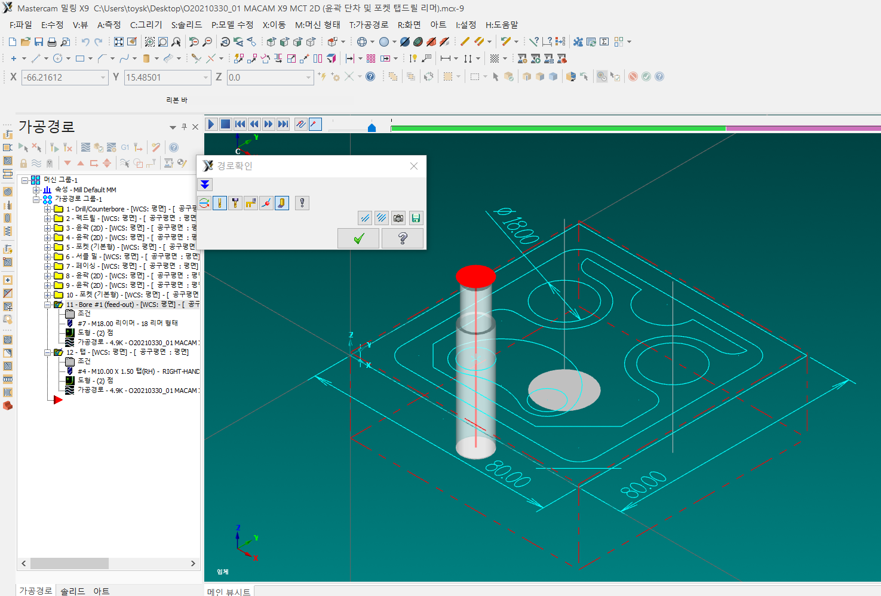The image size is (881, 596).
Task: Move insert arrow down
Action: pyautogui.click(x=67, y=163)
